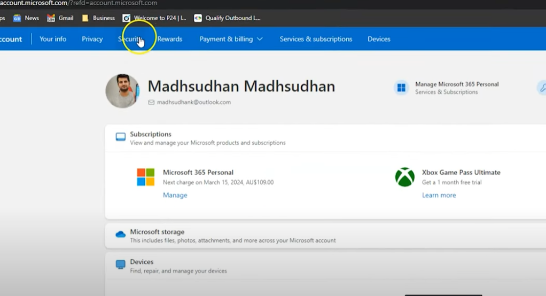Click the profile picture thumbnail
The height and width of the screenshot is (296, 546).
point(122,91)
